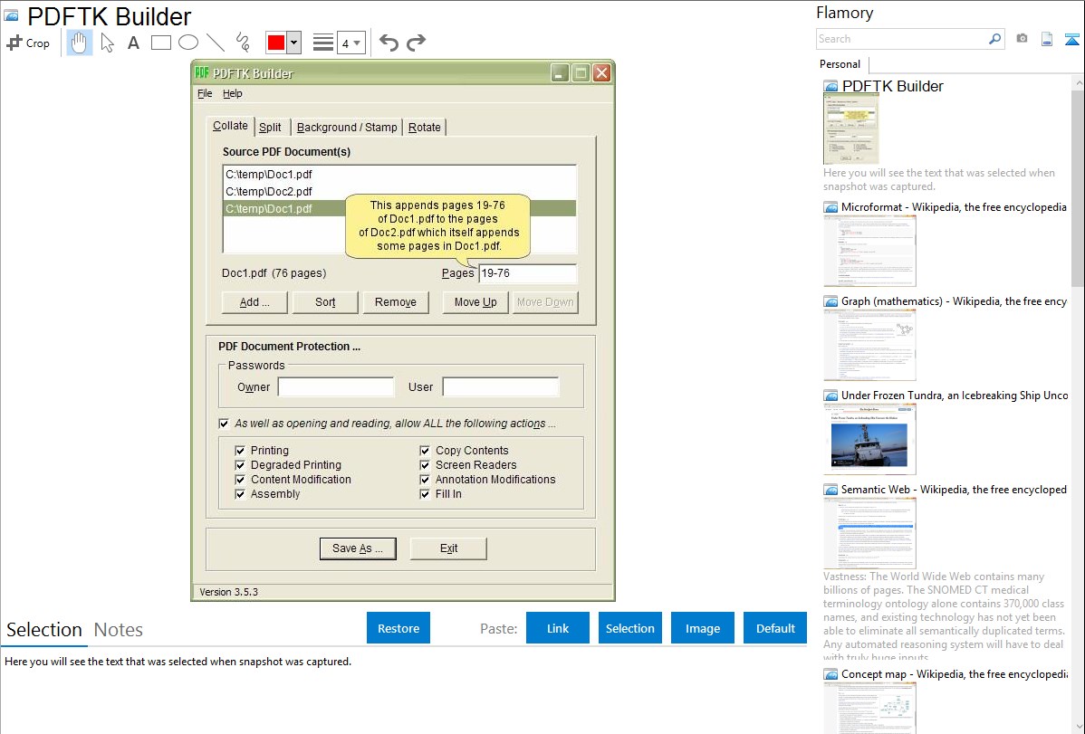Click the Flamory snapshot icon at top right
Image resolution: width=1085 pixels, height=734 pixels.
1071,39
